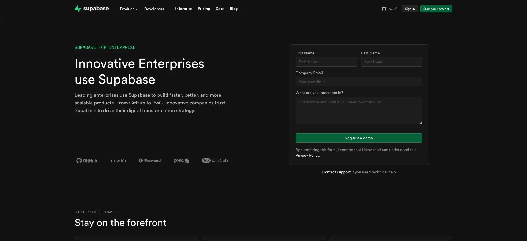Open the Privacy Policy link
This screenshot has height=241, width=527.
click(x=307, y=155)
